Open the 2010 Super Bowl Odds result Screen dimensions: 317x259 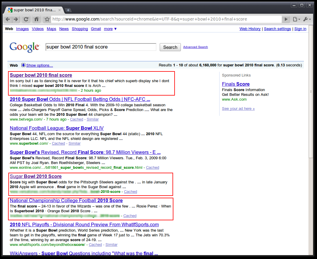pos(80,99)
